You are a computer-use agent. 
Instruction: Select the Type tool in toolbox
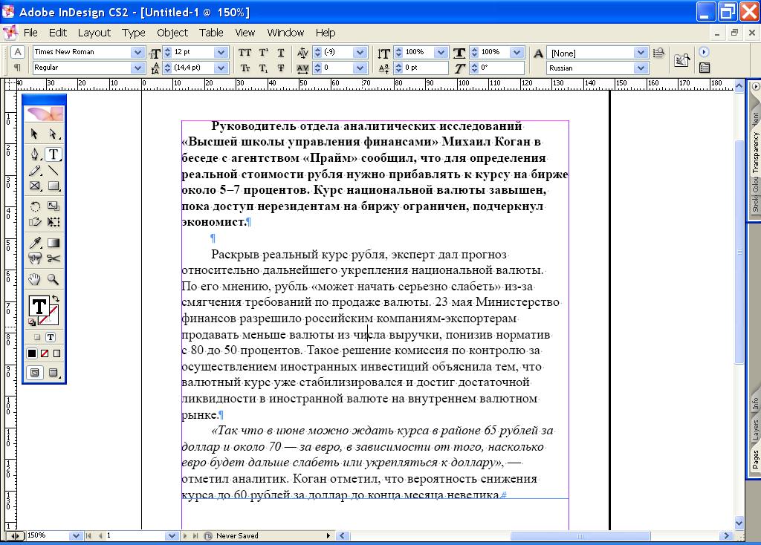tap(53, 154)
